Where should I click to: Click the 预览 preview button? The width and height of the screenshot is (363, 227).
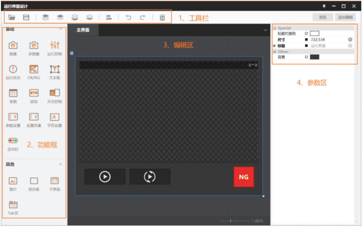(323, 17)
